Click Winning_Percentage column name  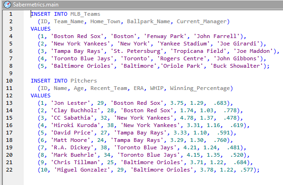200,88
